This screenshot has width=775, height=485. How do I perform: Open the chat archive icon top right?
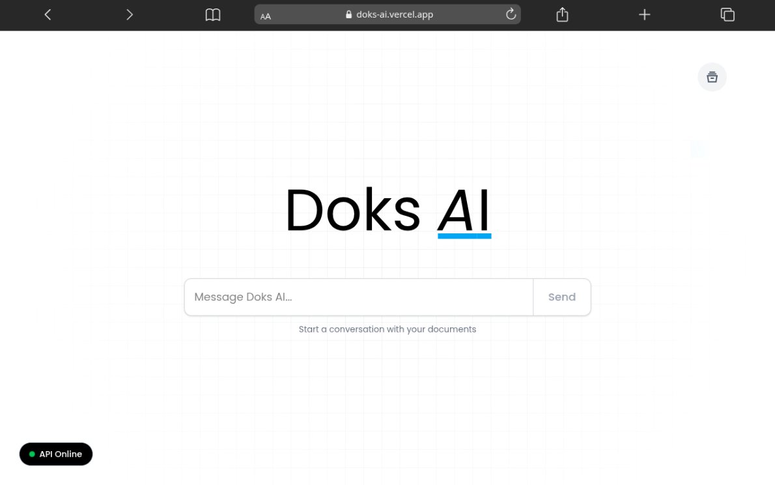(x=712, y=76)
